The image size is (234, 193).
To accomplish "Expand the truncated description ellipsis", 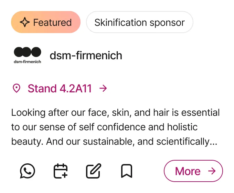I will coord(213,141).
